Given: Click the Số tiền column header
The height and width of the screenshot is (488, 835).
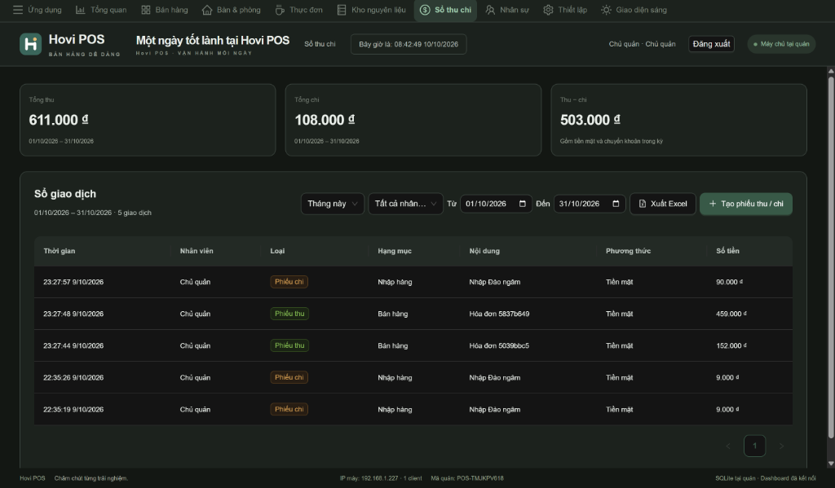Looking at the screenshot, I should click(727, 251).
